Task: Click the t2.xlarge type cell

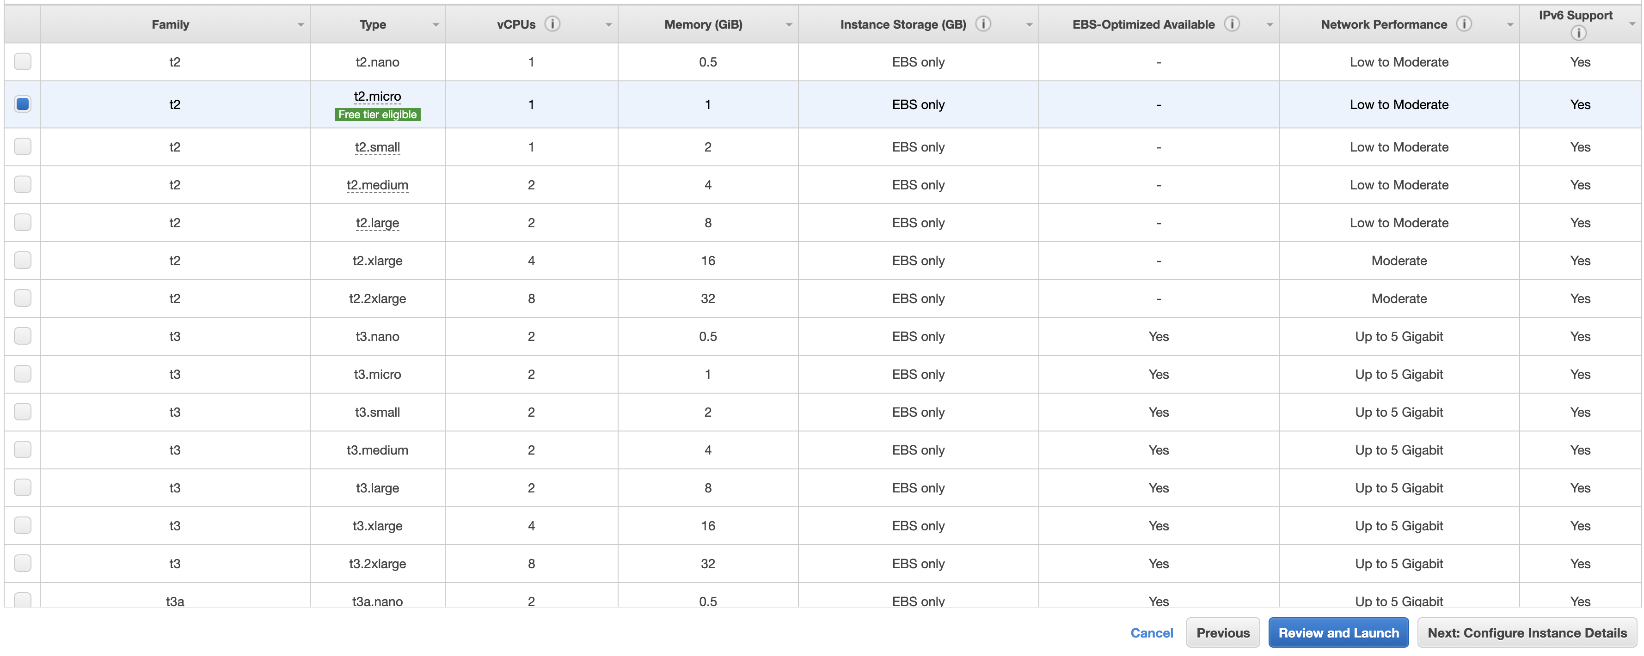Action: [377, 260]
